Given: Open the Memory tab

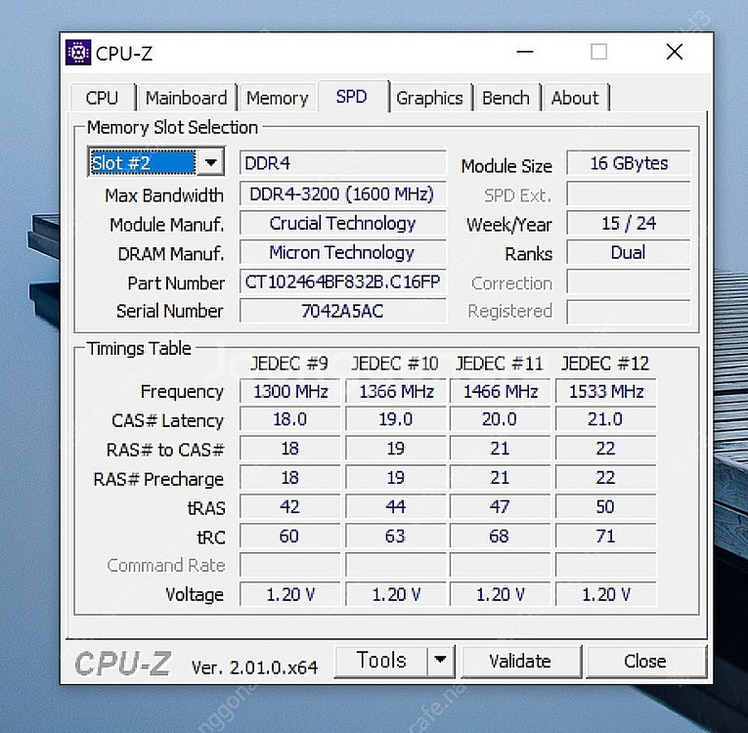Looking at the screenshot, I should [x=277, y=98].
